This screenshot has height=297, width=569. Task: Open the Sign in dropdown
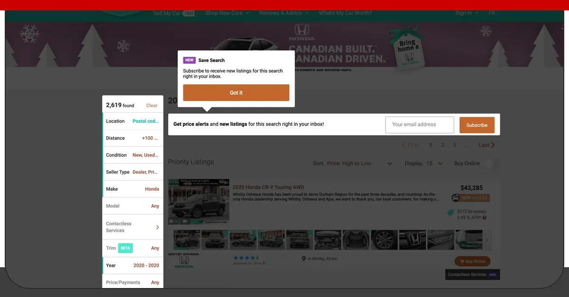coord(467,13)
